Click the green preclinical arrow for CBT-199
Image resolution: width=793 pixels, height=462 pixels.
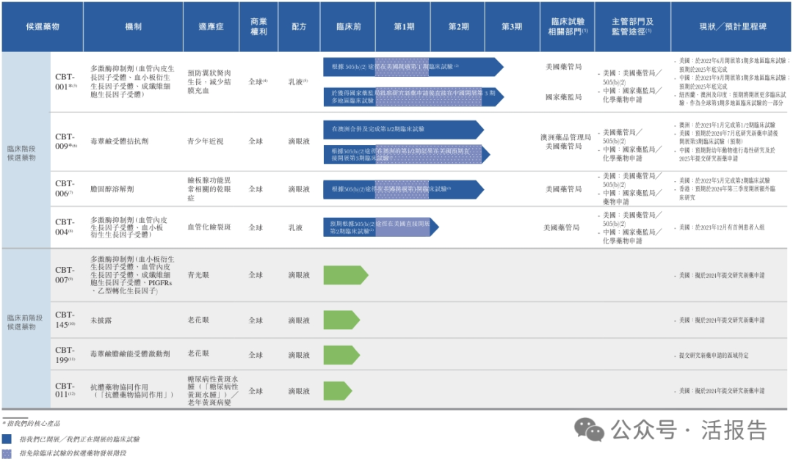(x=341, y=355)
